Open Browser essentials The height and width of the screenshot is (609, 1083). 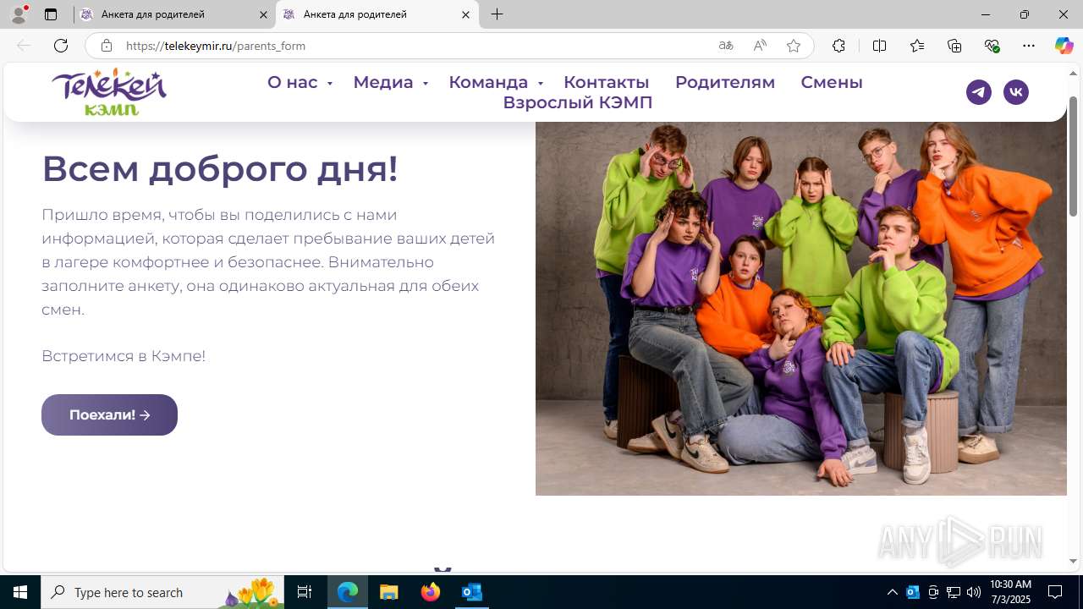[992, 46]
